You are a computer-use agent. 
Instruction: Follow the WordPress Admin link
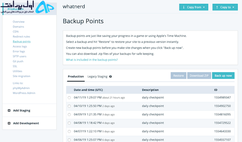[x=24, y=93]
